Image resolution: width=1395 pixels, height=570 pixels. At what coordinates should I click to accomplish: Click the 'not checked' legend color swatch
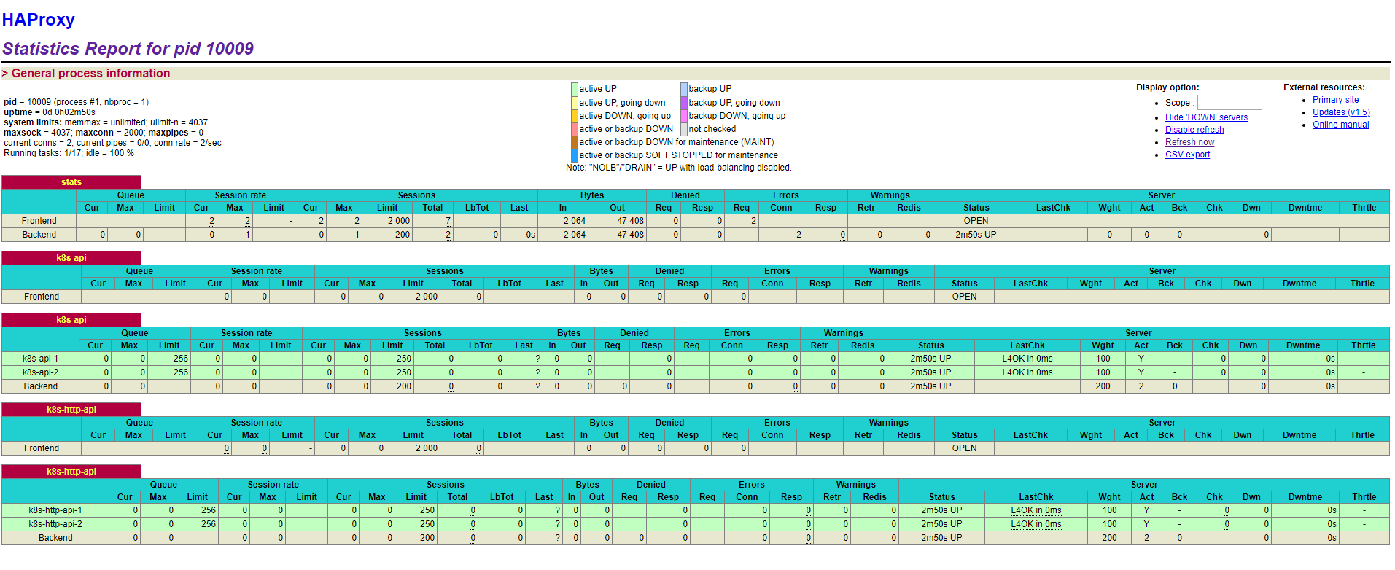684,129
